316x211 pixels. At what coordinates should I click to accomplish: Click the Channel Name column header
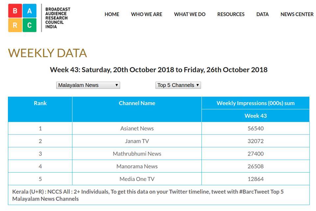[137, 103]
